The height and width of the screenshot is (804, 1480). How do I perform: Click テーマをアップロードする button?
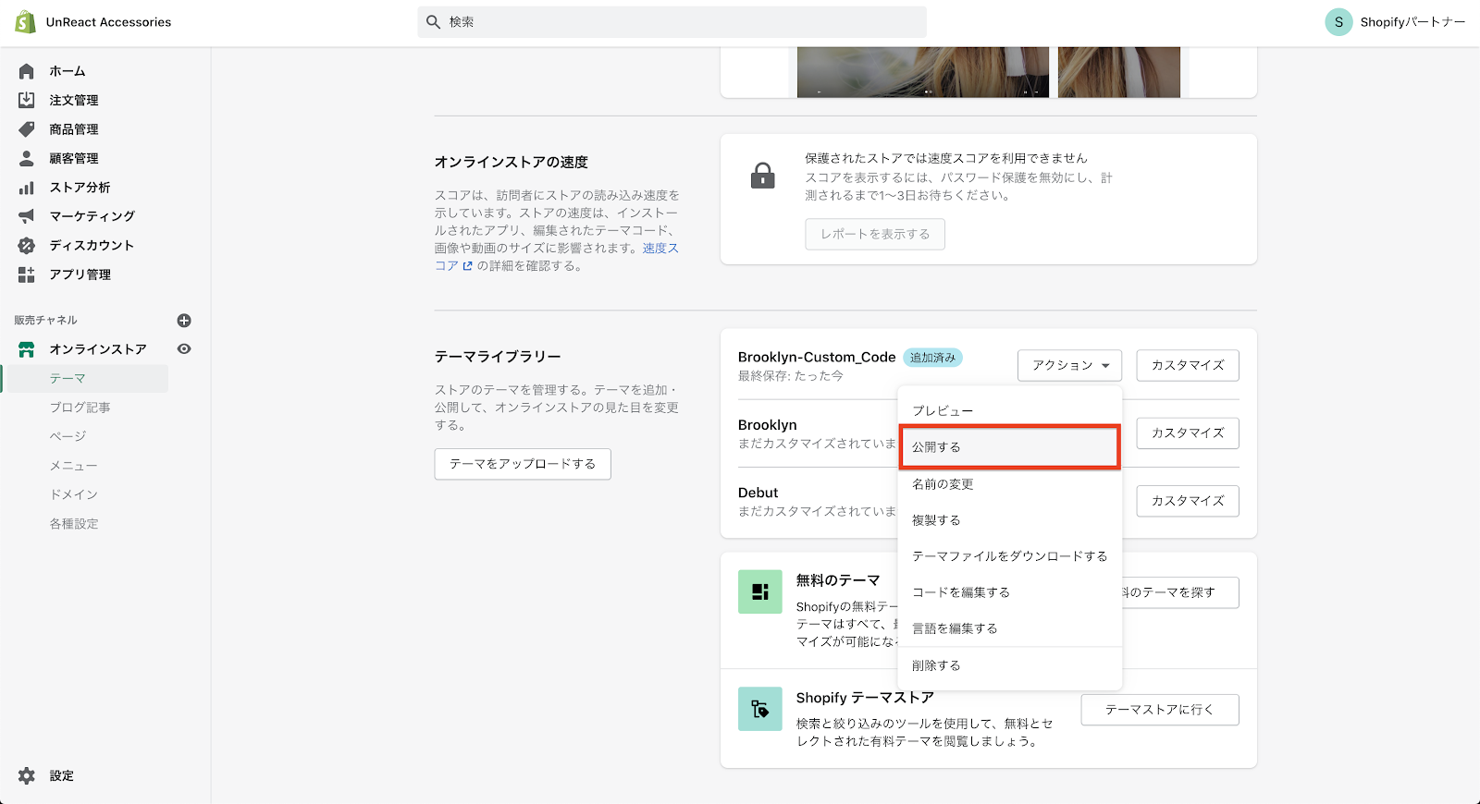point(523,464)
